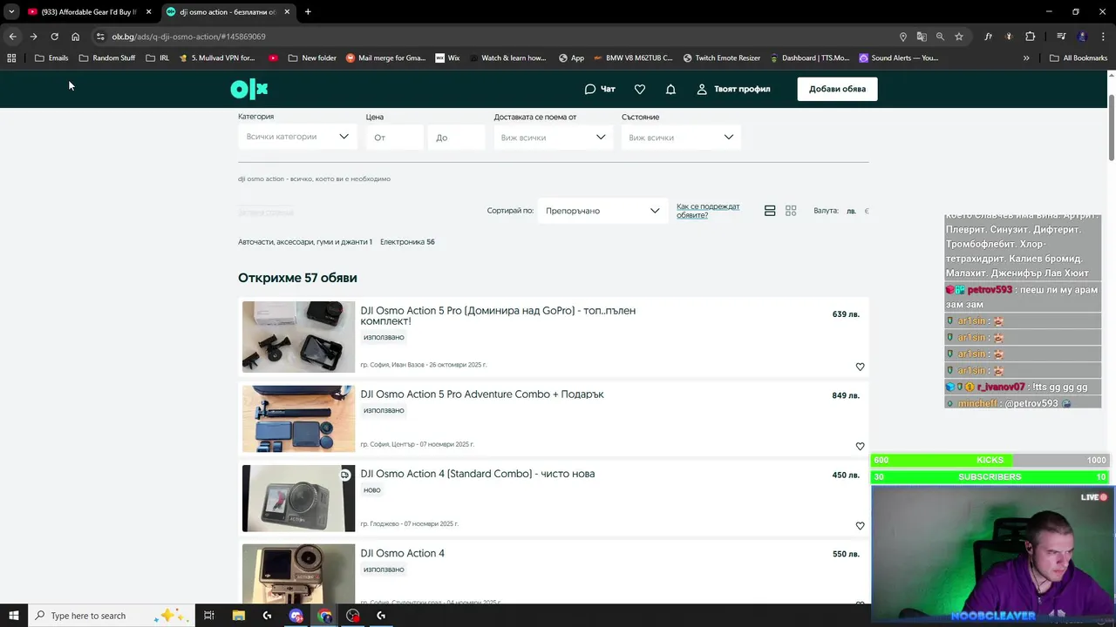This screenshot has height=627, width=1116.
Task: Open DJI Osmo Action 4 550 лв. listing
Action: pos(403,553)
